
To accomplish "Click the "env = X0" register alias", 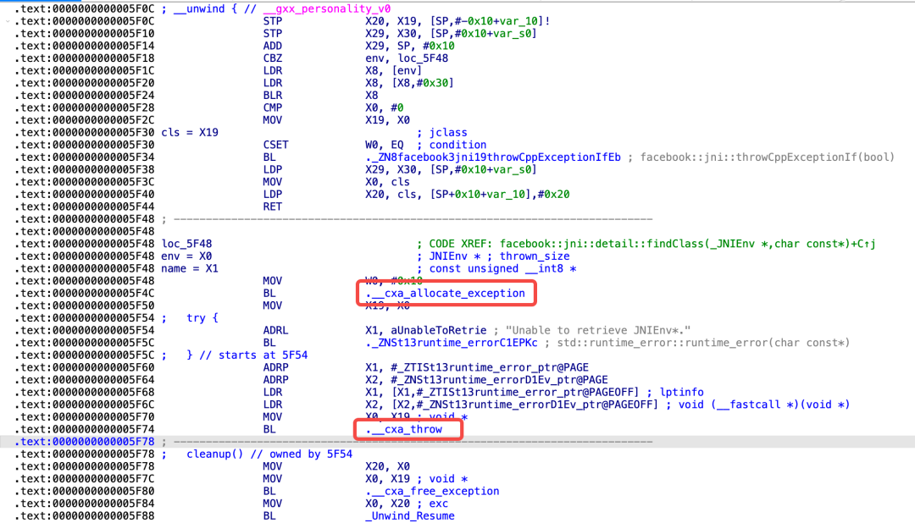I will coord(186,256).
